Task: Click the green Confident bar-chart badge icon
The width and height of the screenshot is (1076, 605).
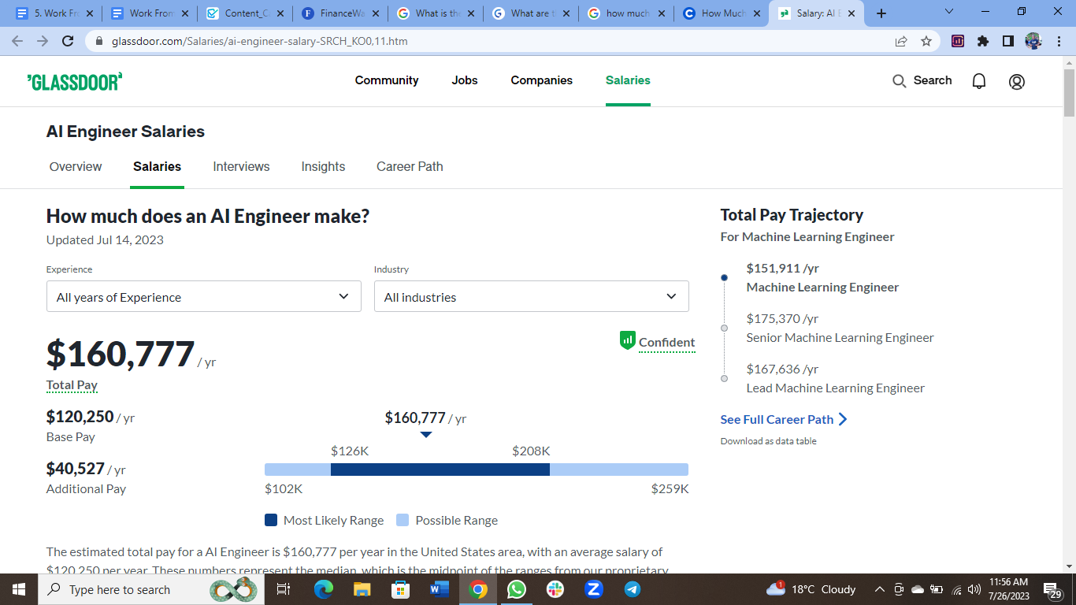Action: tap(627, 340)
